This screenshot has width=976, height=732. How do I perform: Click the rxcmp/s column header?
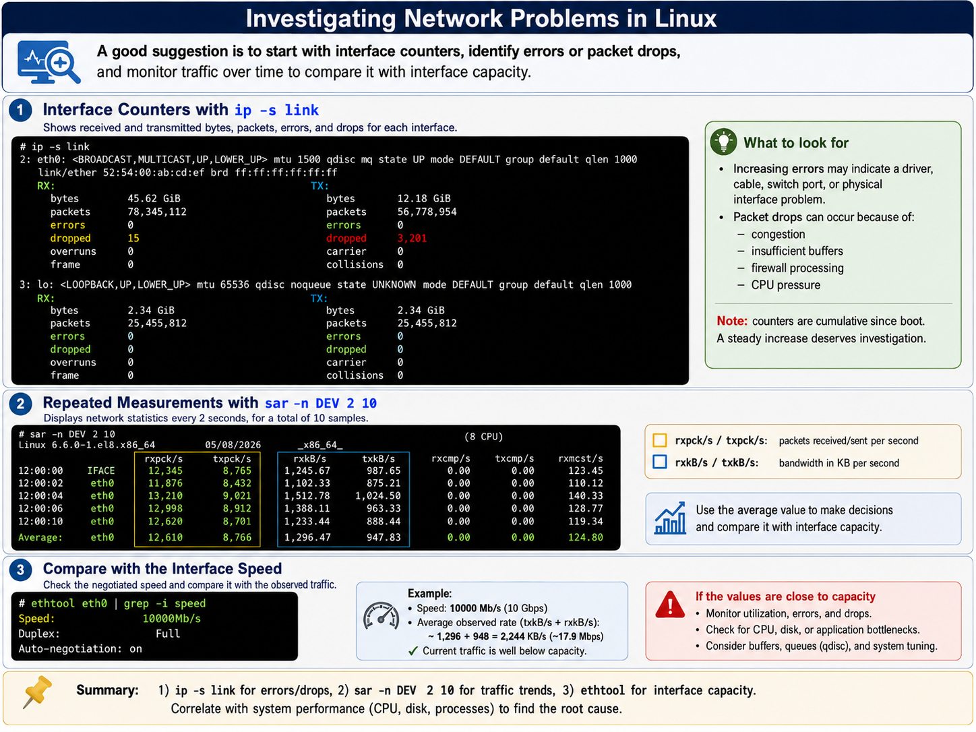(x=451, y=458)
